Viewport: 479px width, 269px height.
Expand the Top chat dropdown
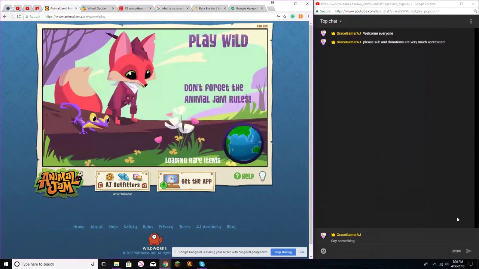click(x=331, y=21)
